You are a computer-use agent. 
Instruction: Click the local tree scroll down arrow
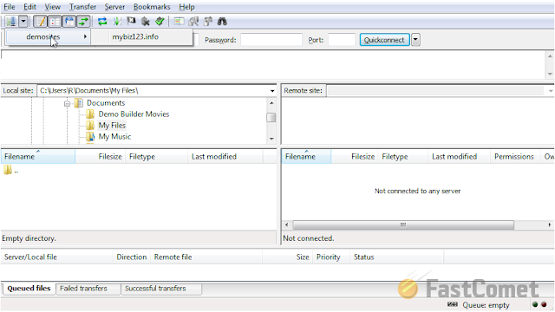tap(271, 139)
